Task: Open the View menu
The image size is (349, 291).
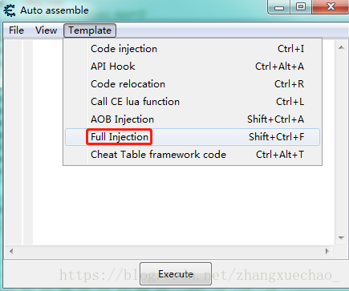Action: 46,30
